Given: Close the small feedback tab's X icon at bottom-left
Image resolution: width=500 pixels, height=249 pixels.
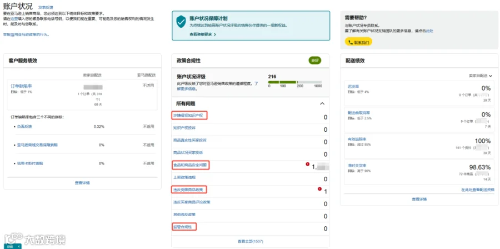Looking at the screenshot, I should coord(19,246).
